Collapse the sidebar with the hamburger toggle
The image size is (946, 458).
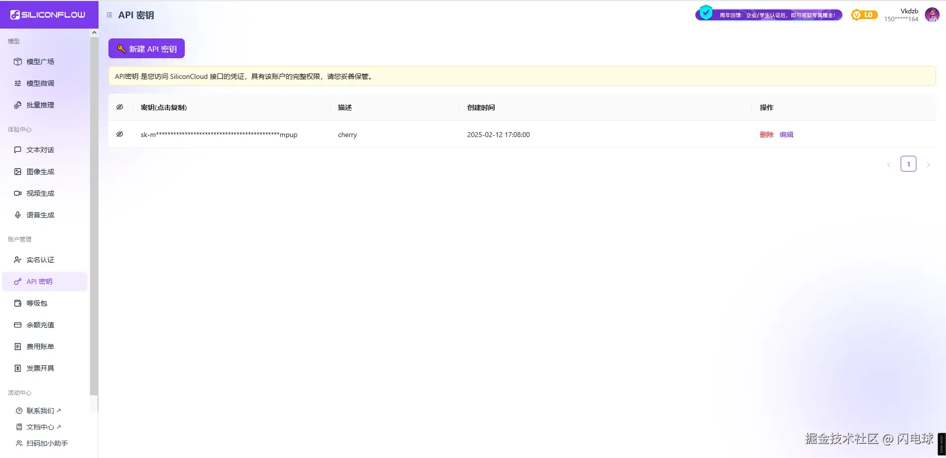point(109,15)
